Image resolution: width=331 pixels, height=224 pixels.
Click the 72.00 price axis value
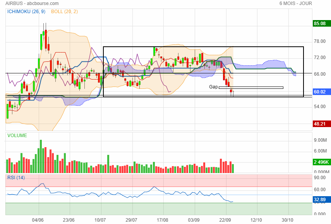[x=320, y=58]
